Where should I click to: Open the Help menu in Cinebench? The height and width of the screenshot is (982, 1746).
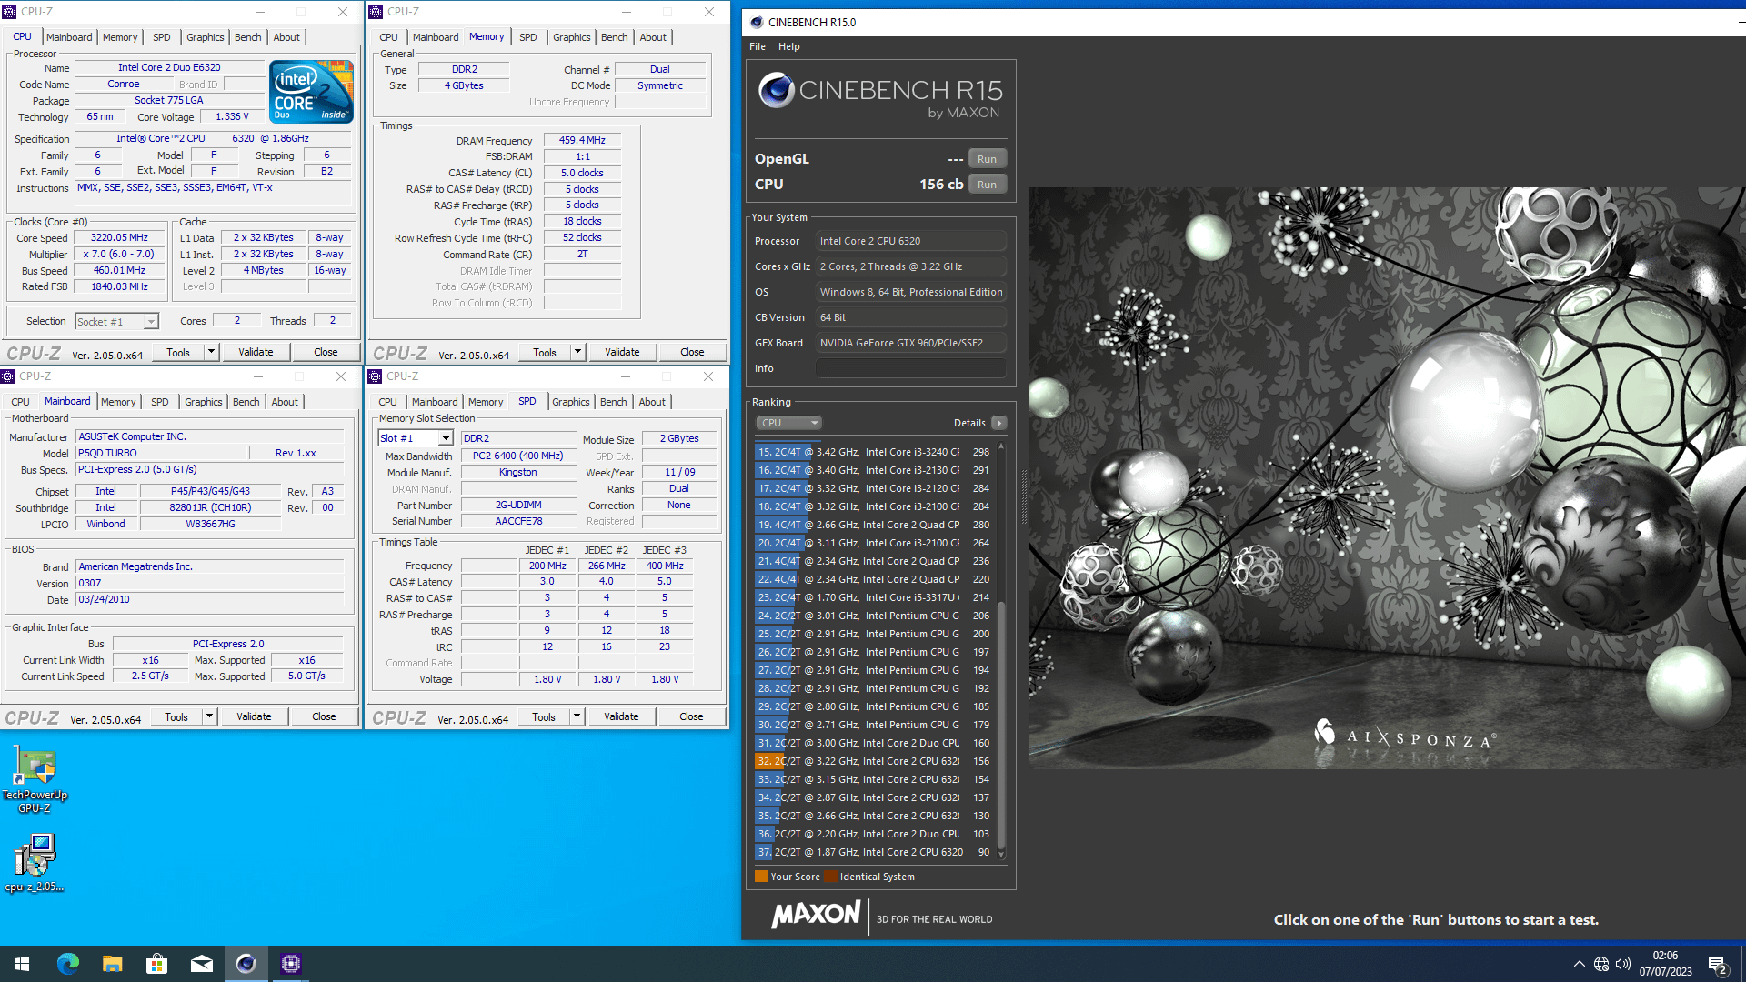tap(789, 46)
